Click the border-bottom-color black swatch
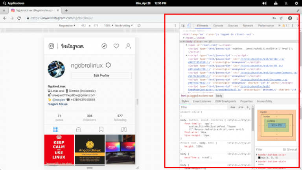Viewport: 302px width, 170px height. pos(259,158)
